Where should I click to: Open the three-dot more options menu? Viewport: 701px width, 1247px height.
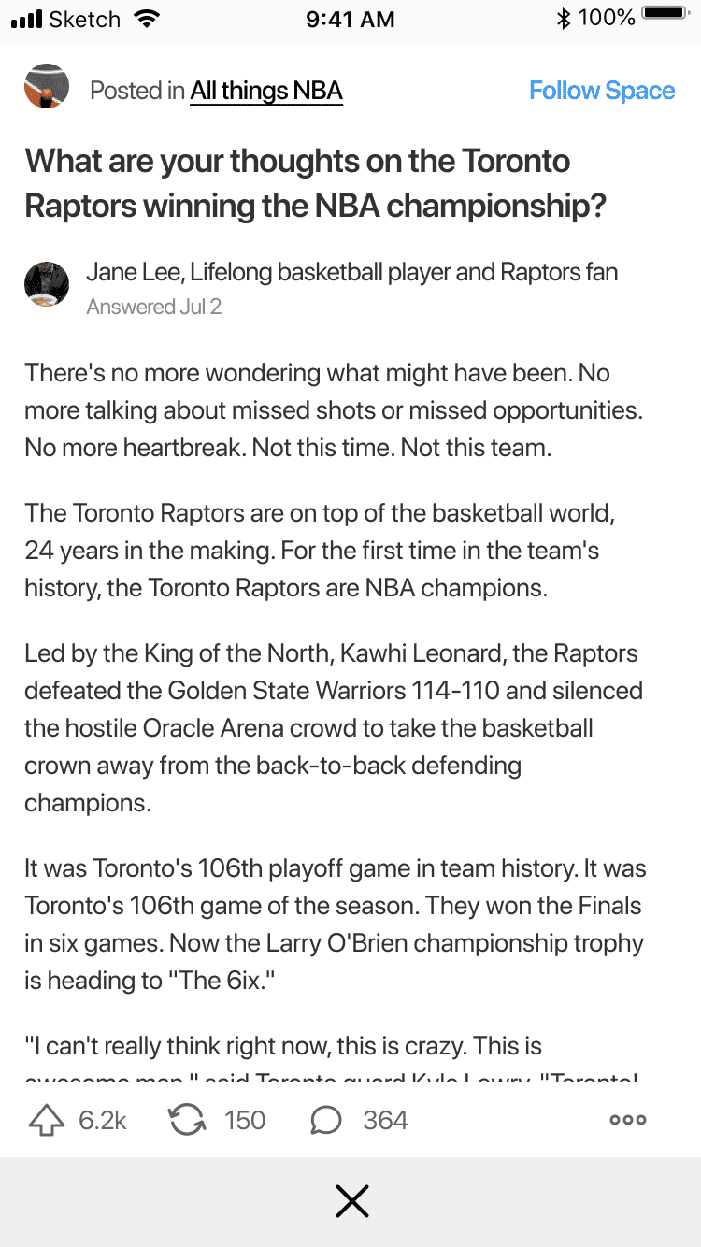pyautogui.click(x=627, y=1120)
